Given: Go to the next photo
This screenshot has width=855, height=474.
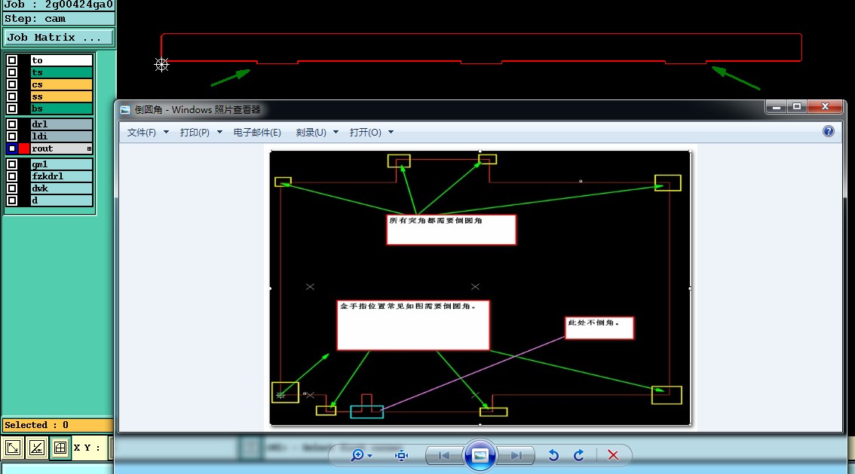Looking at the screenshot, I should 516,455.
